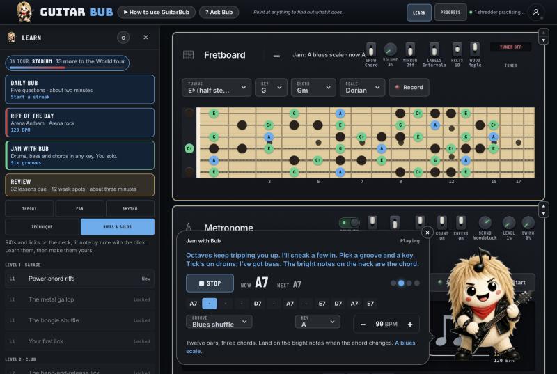
Task: Toggle the green Metronome power switch
Action: coord(350,223)
